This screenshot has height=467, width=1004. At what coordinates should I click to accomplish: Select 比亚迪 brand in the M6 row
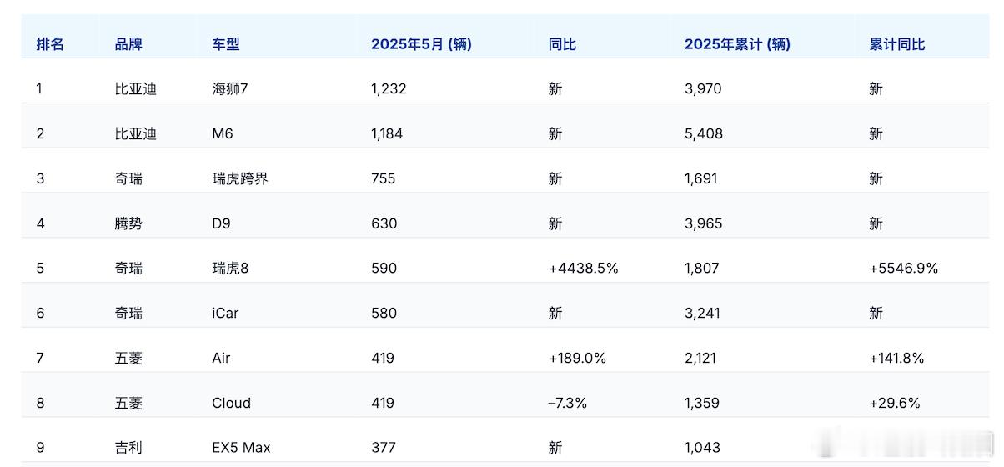(x=135, y=133)
